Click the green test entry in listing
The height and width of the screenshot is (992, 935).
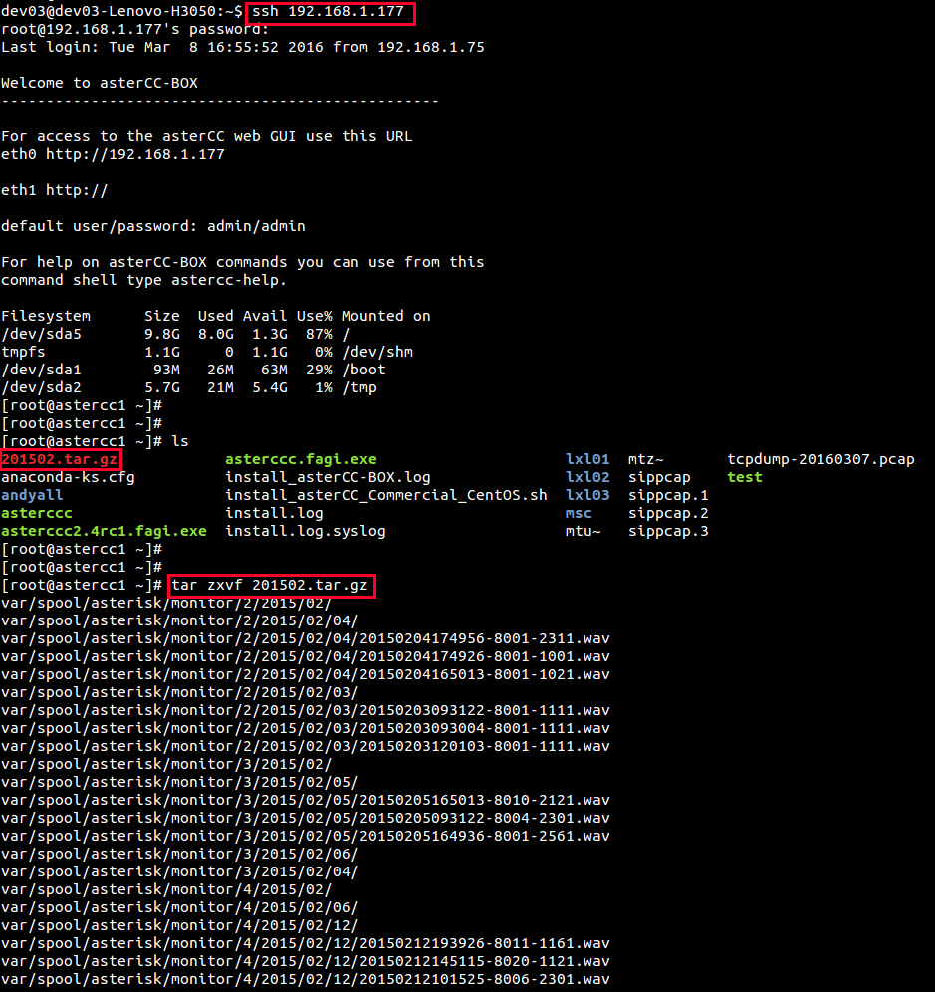point(744,477)
